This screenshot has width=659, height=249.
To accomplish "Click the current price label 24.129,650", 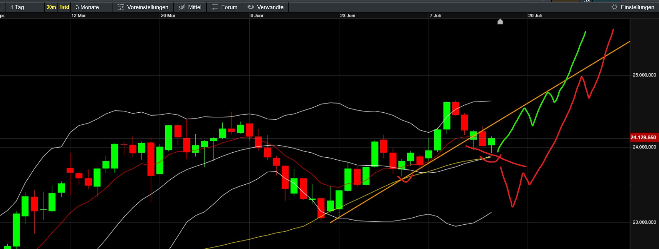I will [643, 138].
